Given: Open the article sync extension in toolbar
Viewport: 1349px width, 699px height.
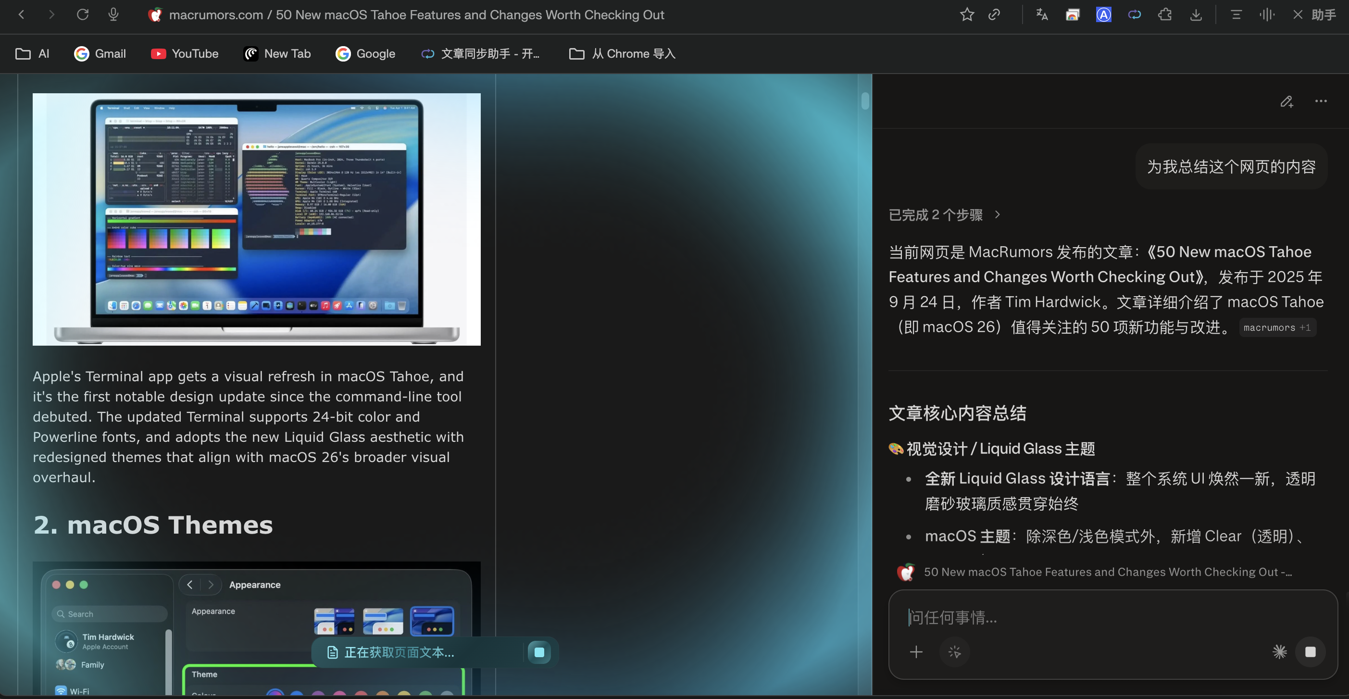Looking at the screenshot, I should 1134,14.
